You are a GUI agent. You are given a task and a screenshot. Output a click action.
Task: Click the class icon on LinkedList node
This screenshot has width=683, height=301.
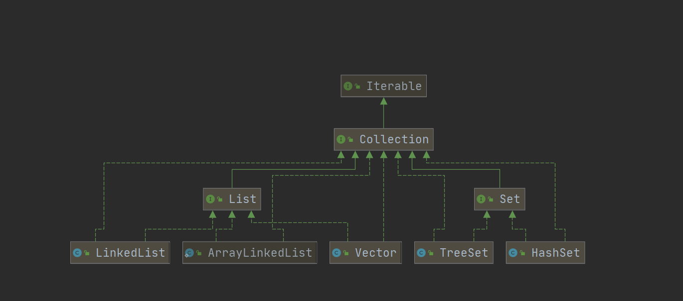tap(77, 253)
